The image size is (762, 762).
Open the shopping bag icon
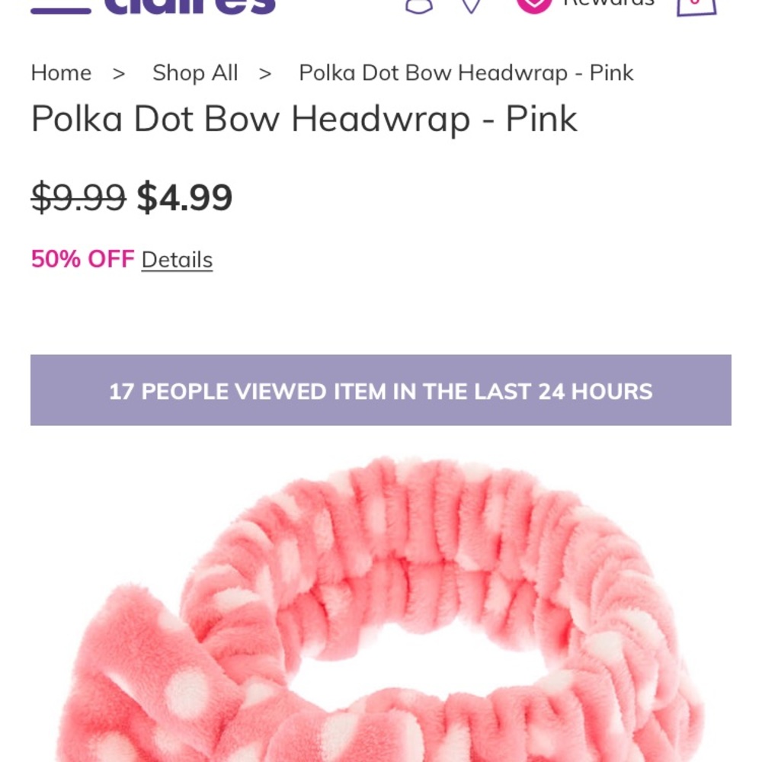click(696, 7)
